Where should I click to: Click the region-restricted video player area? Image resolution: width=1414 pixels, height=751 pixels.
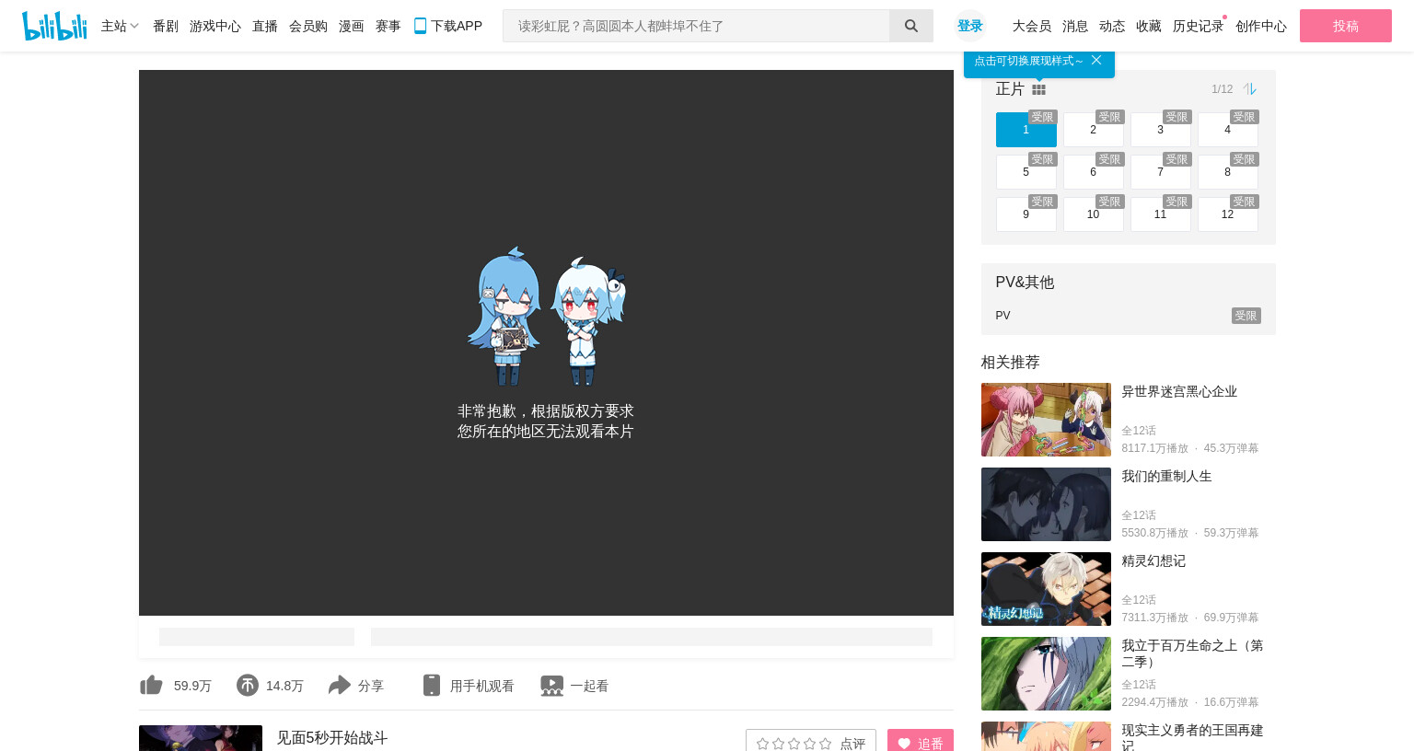coord(546,342)
